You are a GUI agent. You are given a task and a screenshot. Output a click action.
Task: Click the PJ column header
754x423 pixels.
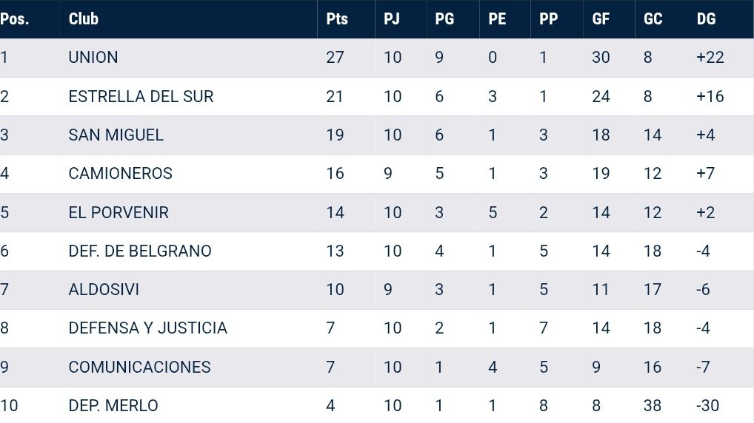(392, 19)
